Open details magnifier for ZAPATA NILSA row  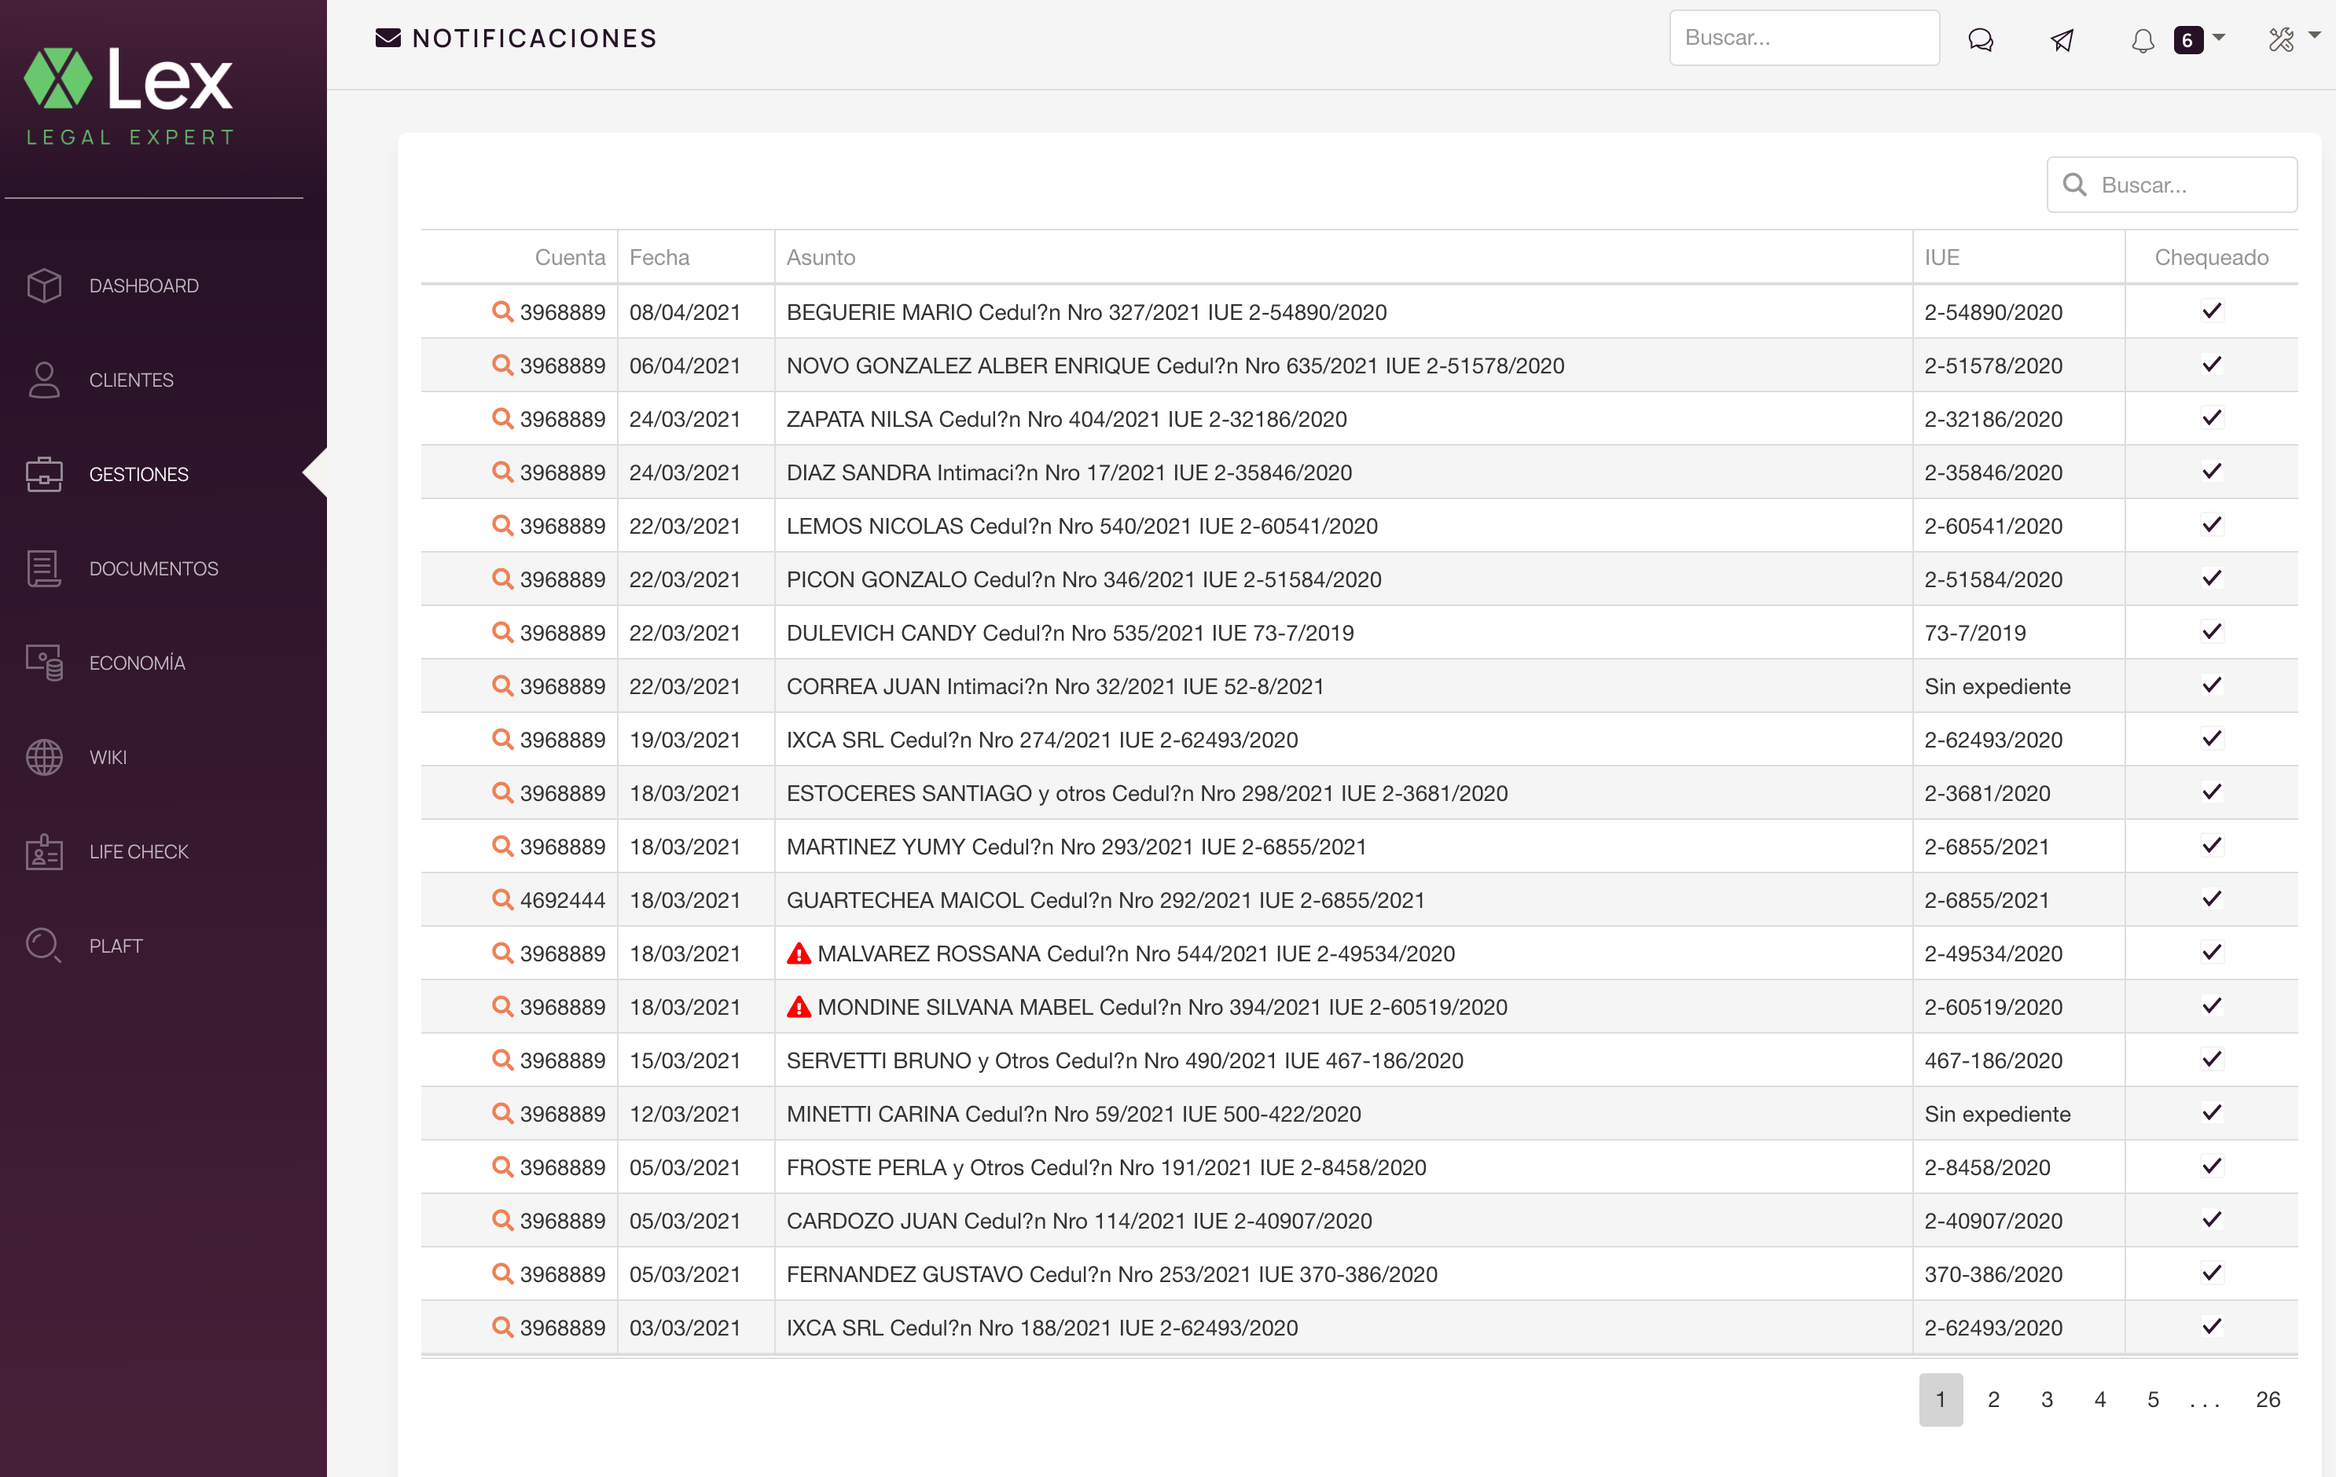(502, 418)
